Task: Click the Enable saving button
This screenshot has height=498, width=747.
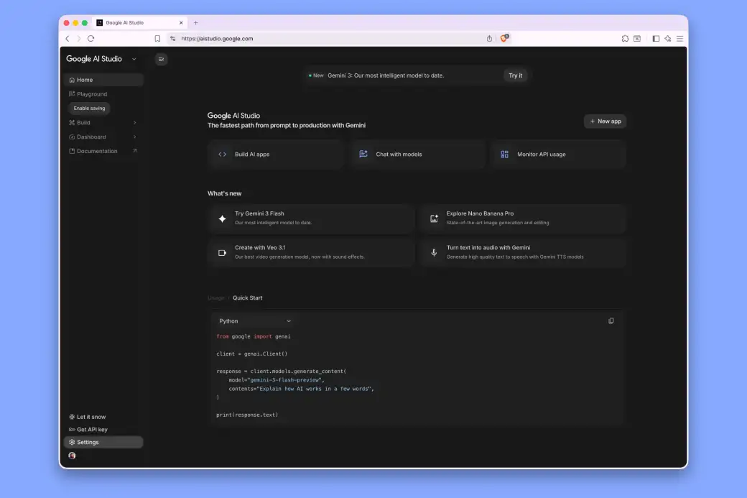Action: (x=88, y=108)
